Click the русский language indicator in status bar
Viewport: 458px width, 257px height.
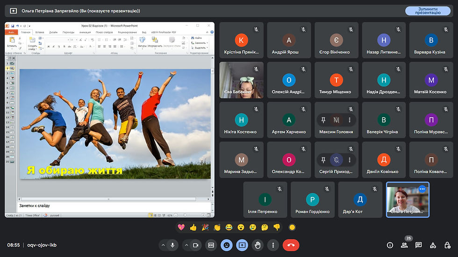[55, 215]
